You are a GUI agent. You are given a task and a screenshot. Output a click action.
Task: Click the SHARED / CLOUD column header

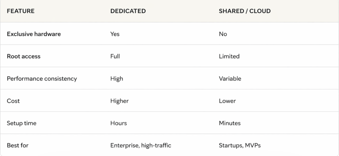(245, 11)
